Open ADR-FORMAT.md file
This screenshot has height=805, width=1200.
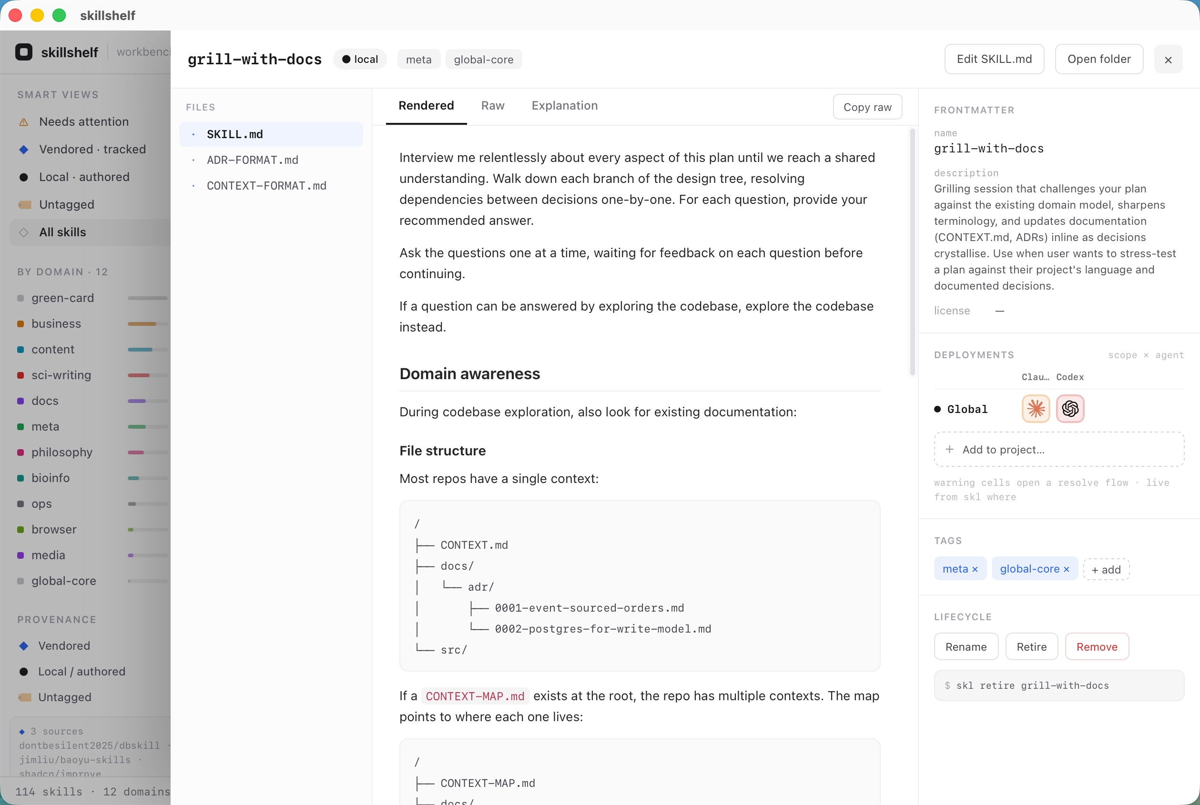(271, 160)
